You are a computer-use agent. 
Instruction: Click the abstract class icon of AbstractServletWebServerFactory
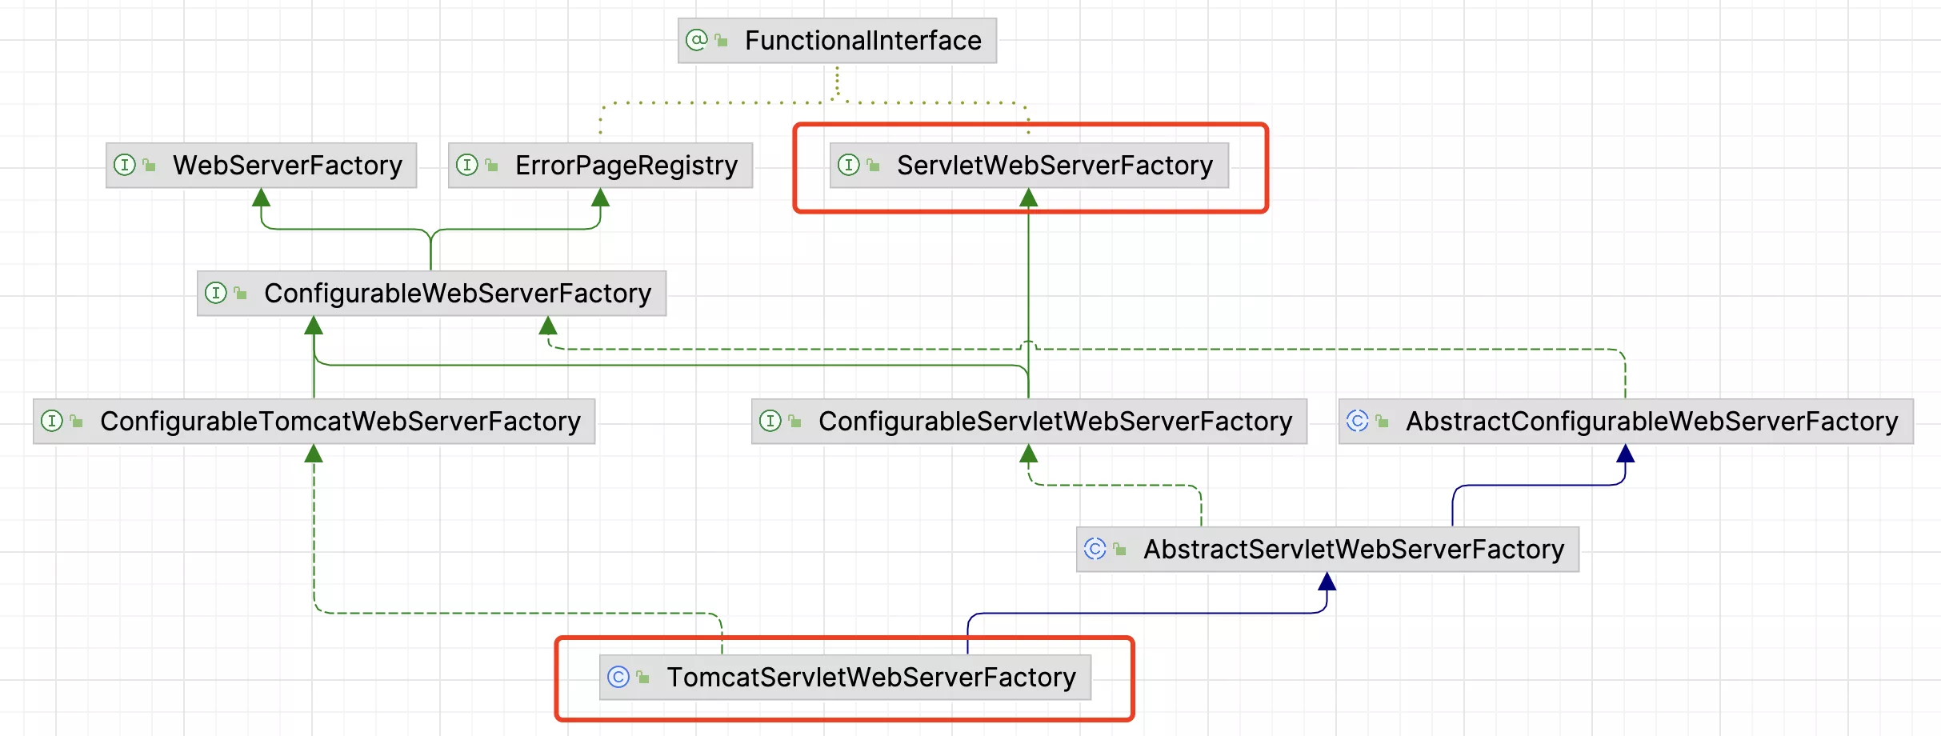pyautogui.click(x=1095, y=549)
